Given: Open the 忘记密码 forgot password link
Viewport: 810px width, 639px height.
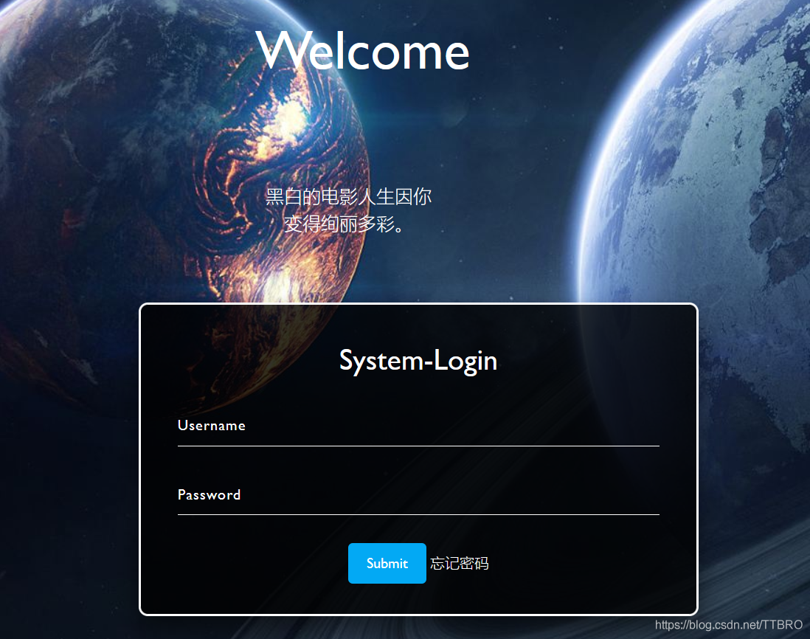Looking at the screenshot, I should click(460, 564).
